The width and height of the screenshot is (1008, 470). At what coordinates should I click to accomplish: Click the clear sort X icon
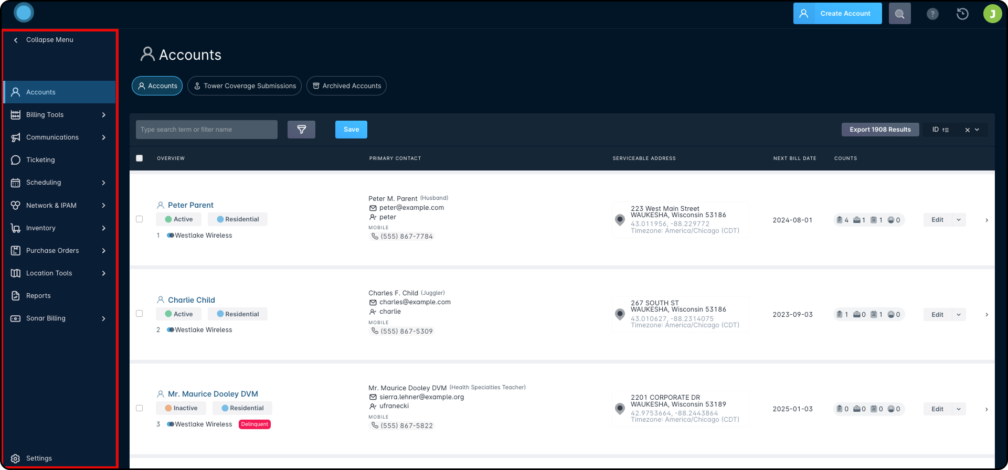967,130
